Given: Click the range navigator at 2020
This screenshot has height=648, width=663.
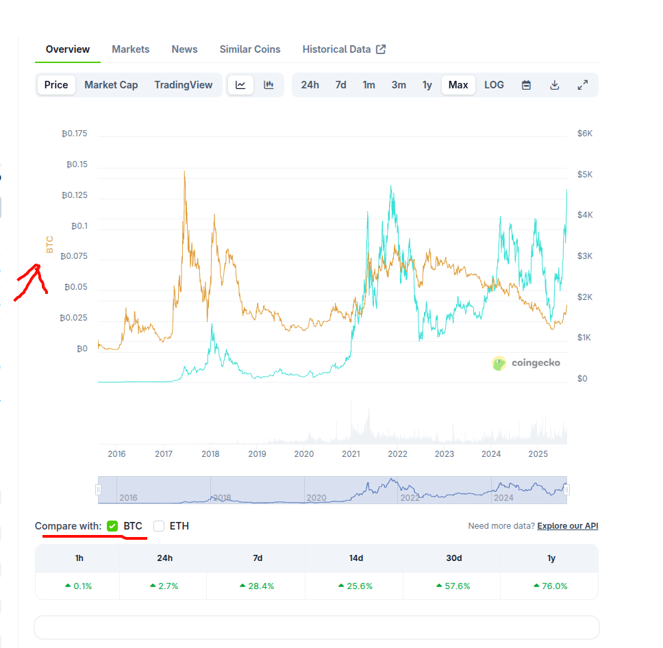Looking at the screenshot, I should [x=316, y=498].
